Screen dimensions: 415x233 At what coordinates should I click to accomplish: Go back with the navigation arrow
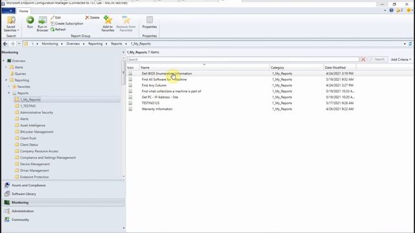click(5, 43)
